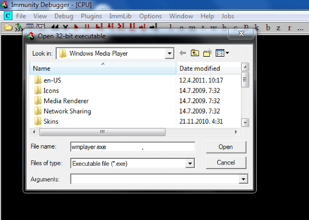Open the ImmLib menu

[121, 16]
